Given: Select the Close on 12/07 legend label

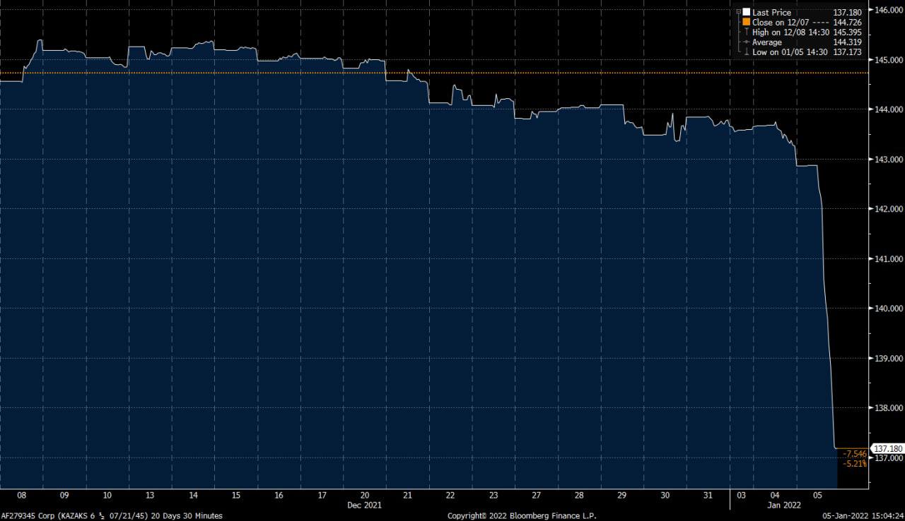Looking at the screenshot, I should coord(781,23).
